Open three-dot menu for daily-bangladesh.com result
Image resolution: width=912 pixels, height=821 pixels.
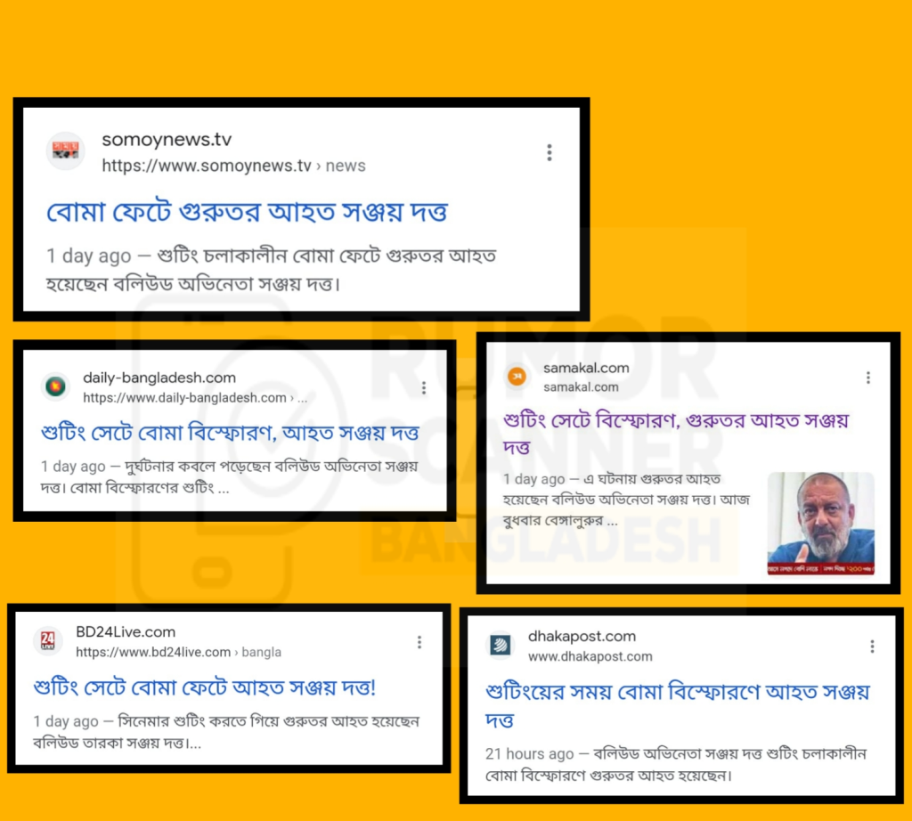[x=423, y=388]
